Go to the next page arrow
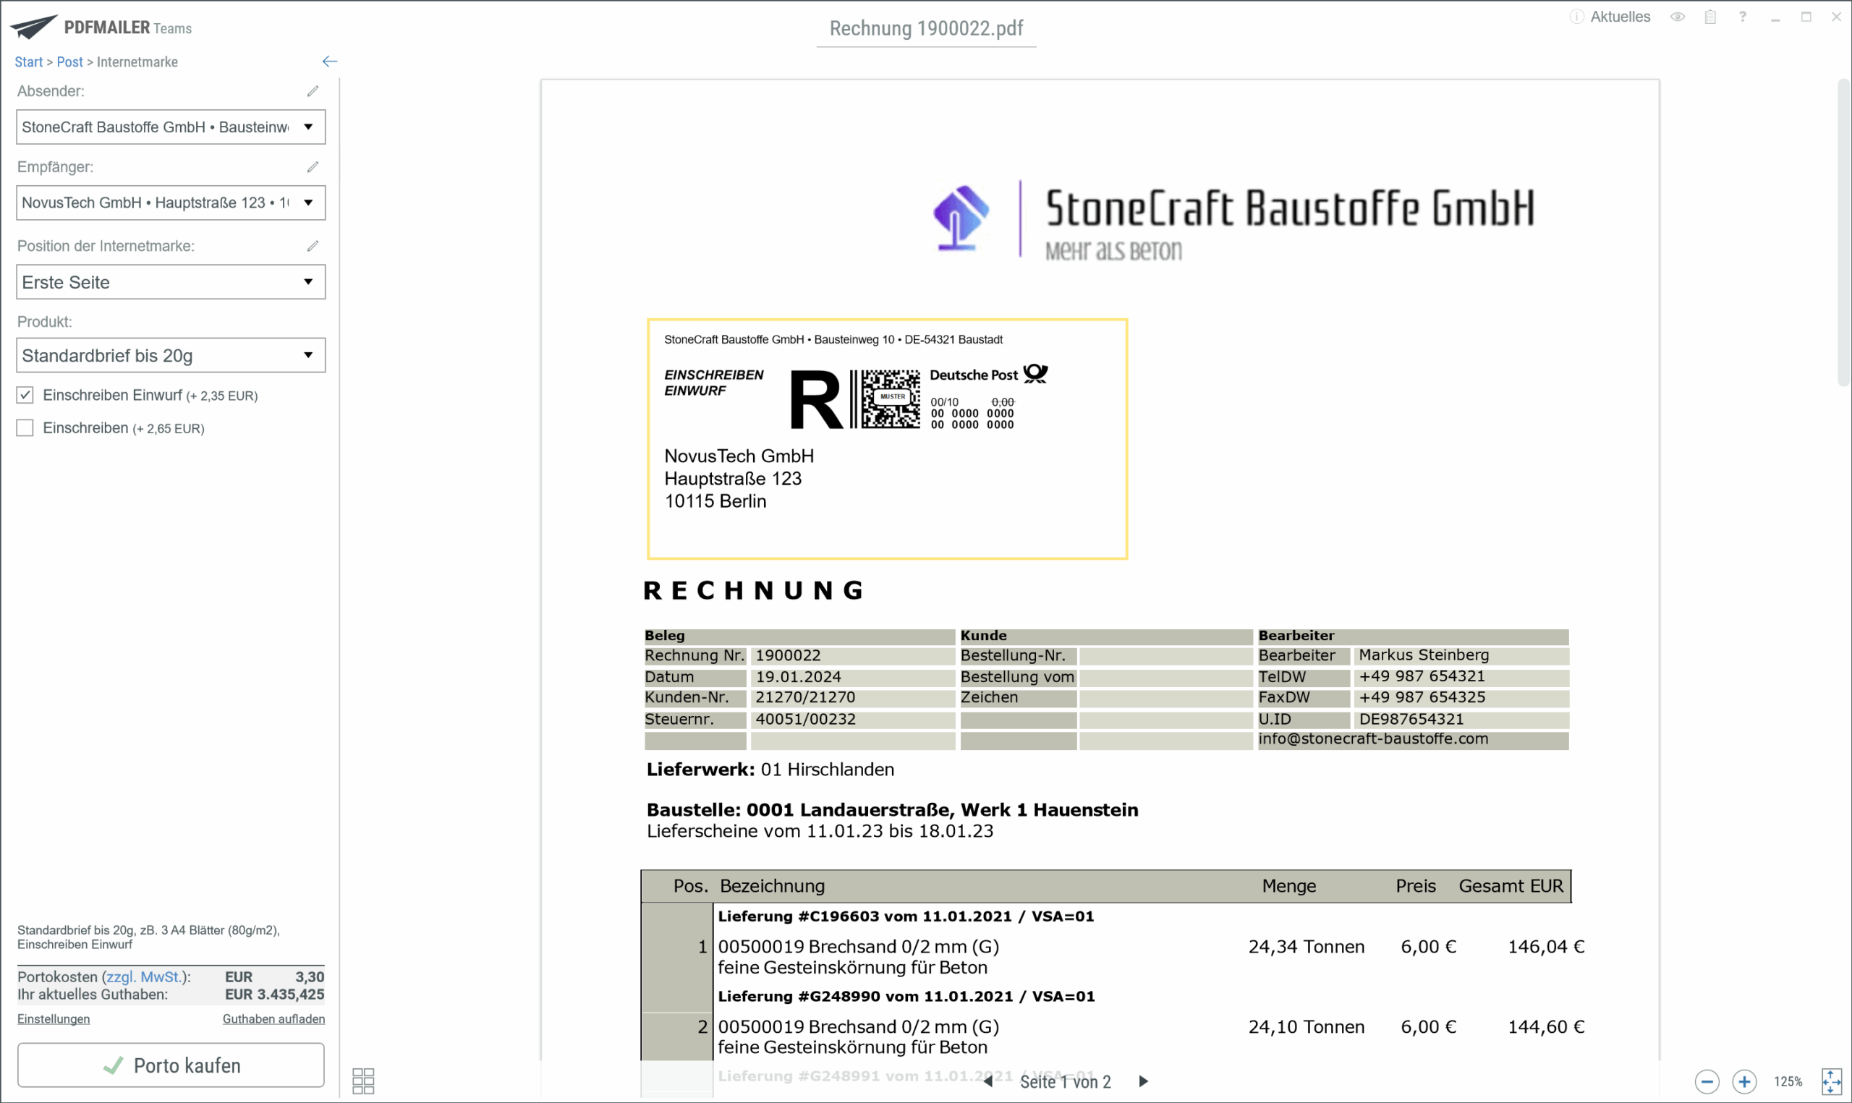Image resolution: width=1852 pixels, height=1103 pixels. [x=1144, y=1081]
